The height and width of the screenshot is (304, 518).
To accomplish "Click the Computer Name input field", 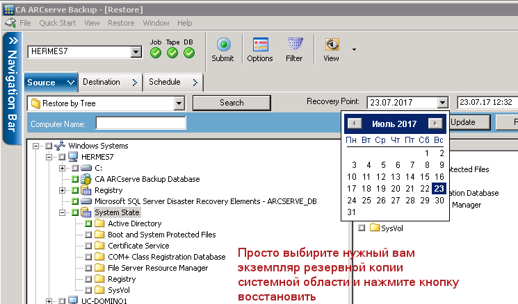I will 140,124.
